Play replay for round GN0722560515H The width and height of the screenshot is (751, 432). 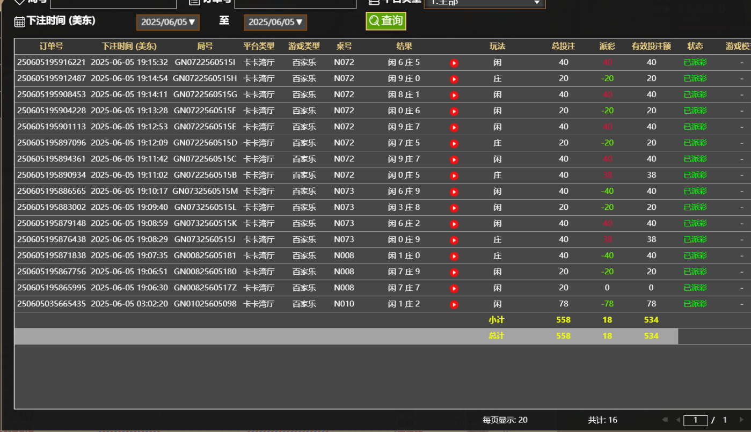click(454, 79)
